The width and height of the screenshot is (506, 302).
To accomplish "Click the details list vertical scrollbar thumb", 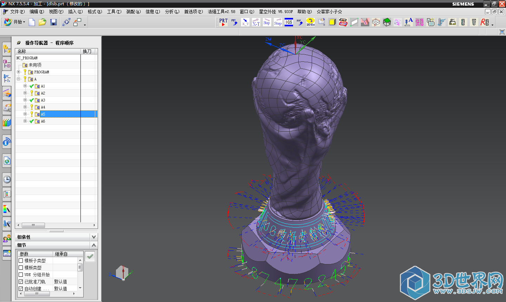I will [x=80, y=267].
